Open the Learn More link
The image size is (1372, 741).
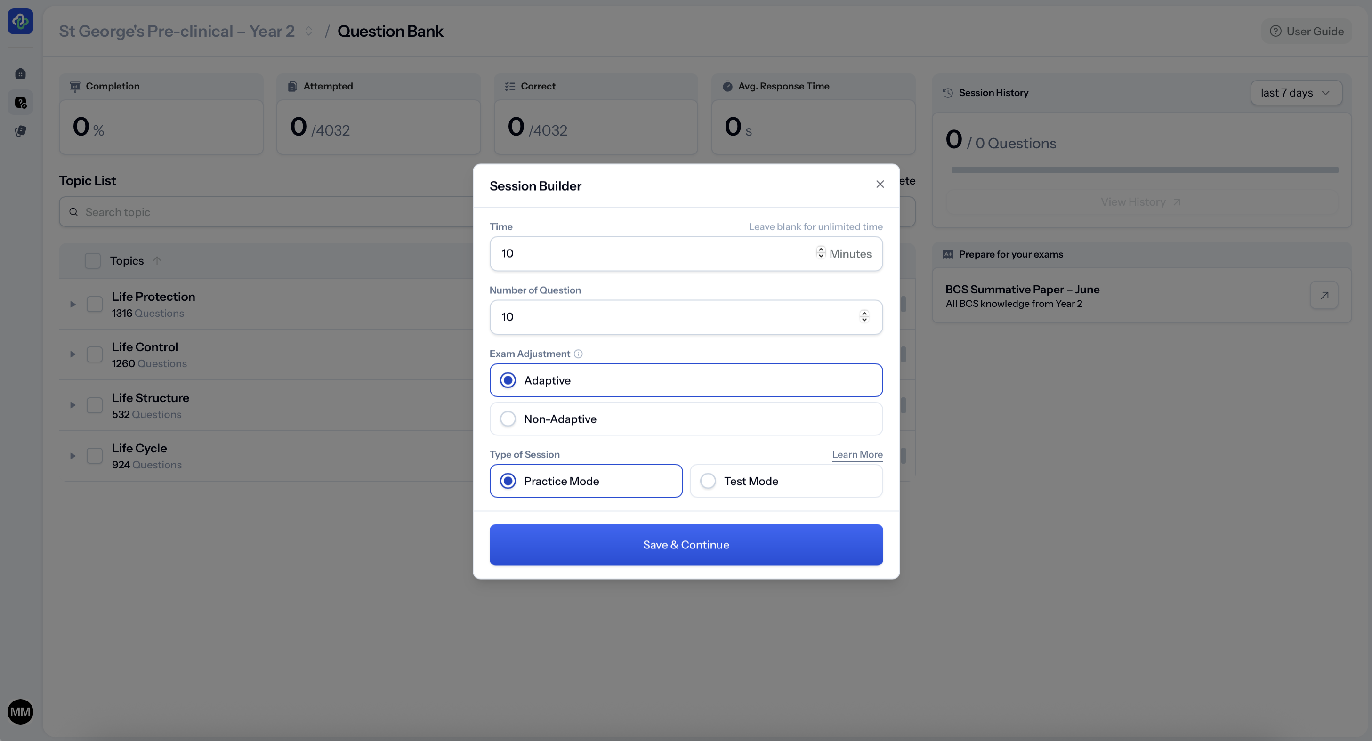click(x=857, y=454)
